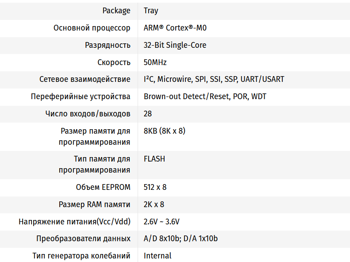Click the Brown-out Detect/Reset peripherals value
Image resolution: width=350 pixels, height=262 pixels.
click(x=205, y=96)
